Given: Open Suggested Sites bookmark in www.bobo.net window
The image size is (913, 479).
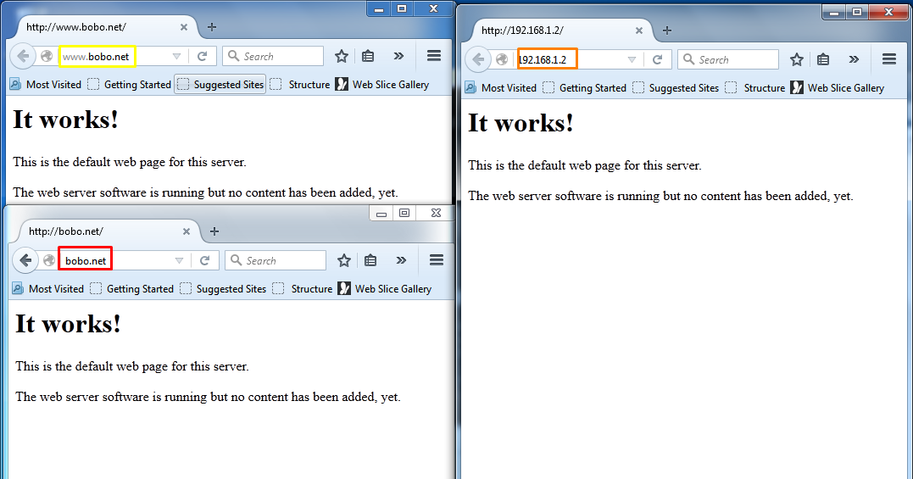Looking at the screenshot, I should [220, 85].
